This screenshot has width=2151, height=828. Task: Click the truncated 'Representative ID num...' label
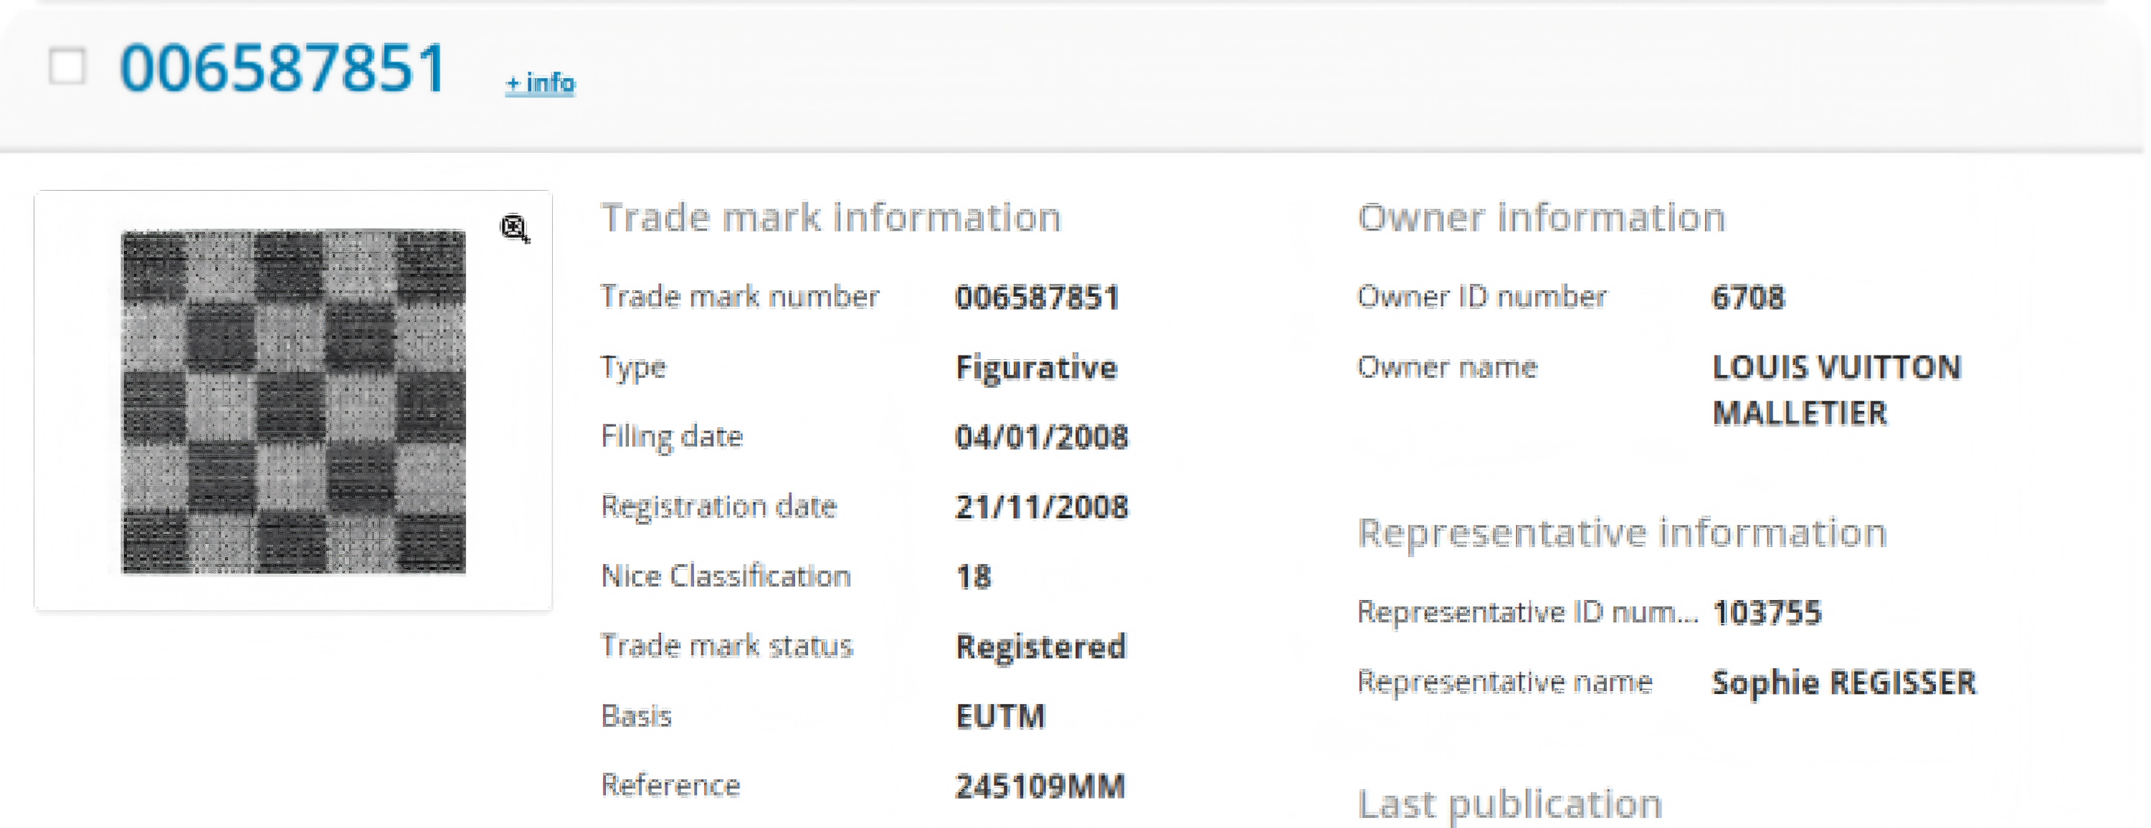click(1527, 613)
